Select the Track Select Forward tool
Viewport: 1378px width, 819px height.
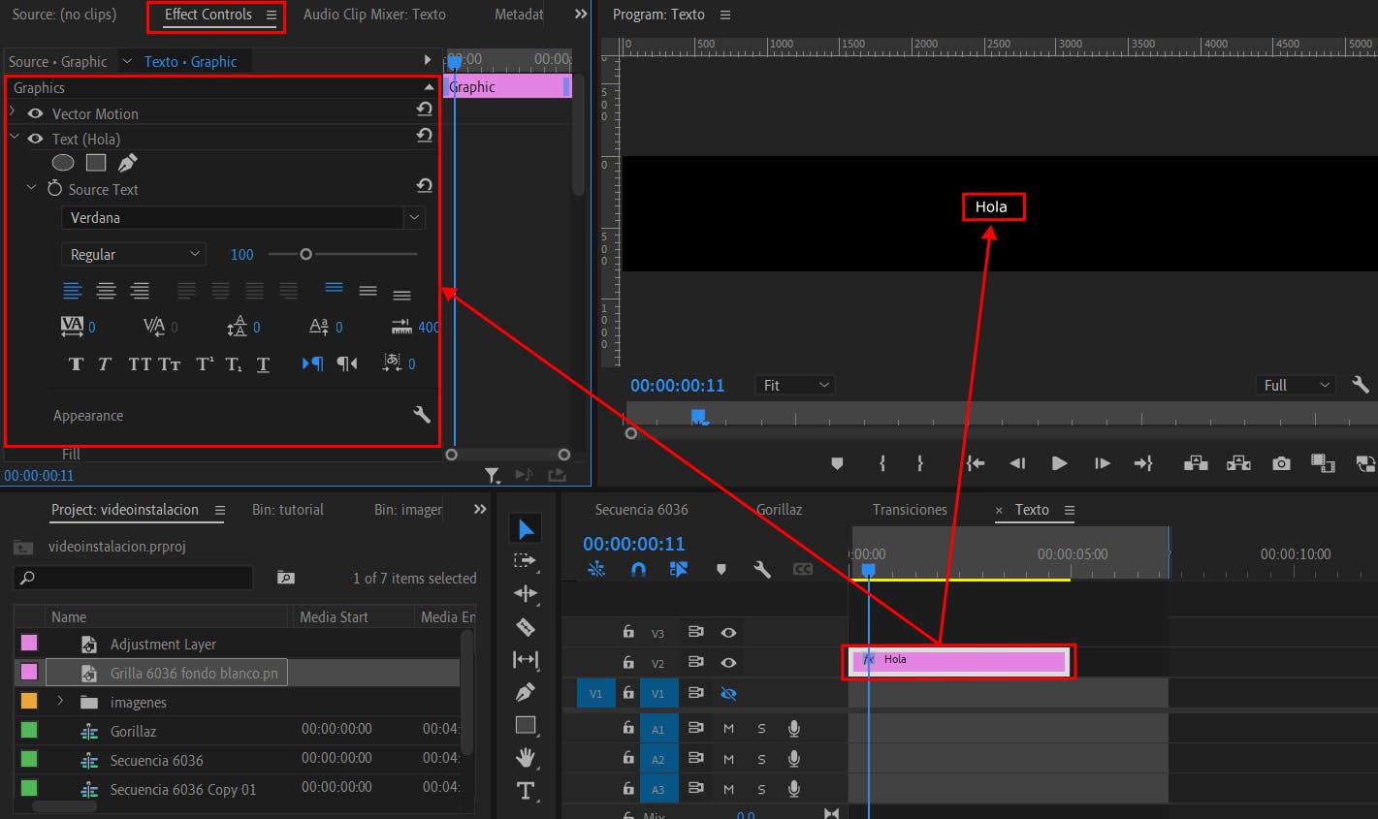click(x=526, y=561)
